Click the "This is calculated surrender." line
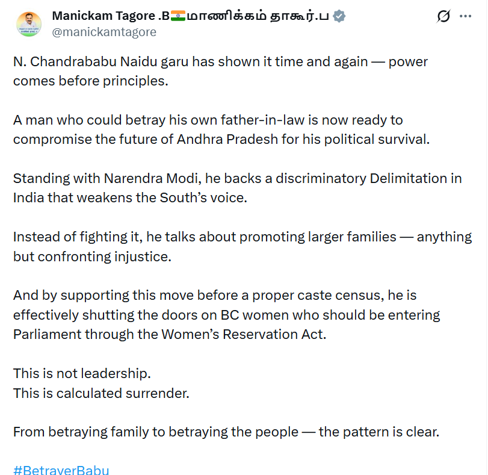 101,393
